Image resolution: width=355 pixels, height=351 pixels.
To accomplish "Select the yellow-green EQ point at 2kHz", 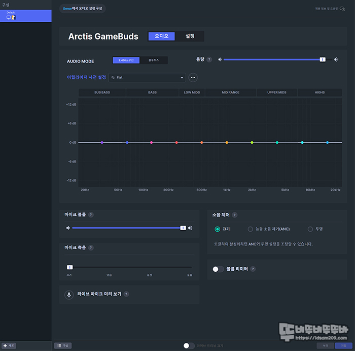I will point(252,143).
